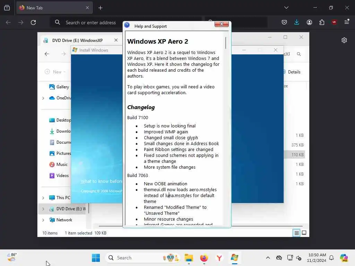
Task: Open the Firefox hamburger menu
Action: pyautogui.click(x=347, y=22)
